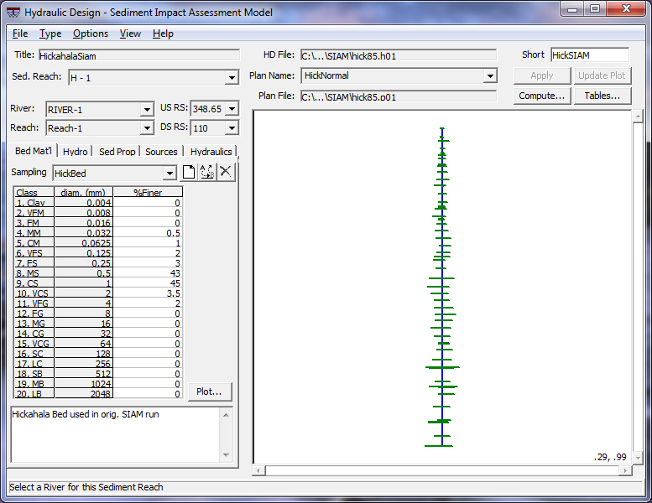Click the blue river reach line in plot
652x503 pixels.
[442, 287]
